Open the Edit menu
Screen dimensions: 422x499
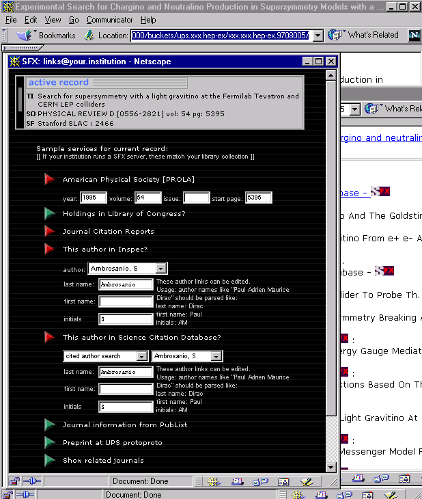[x=31, y=20]
